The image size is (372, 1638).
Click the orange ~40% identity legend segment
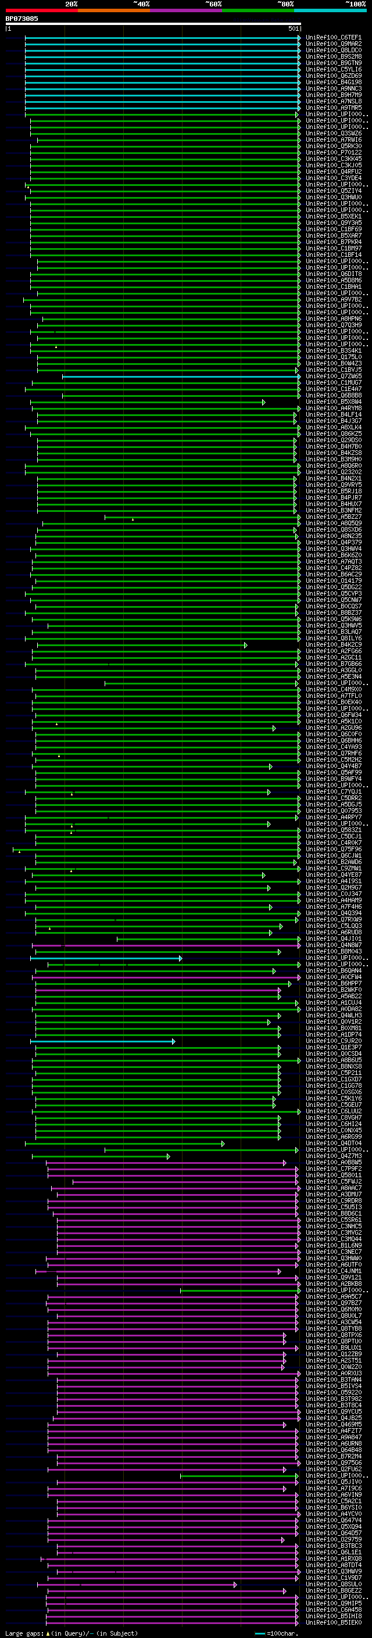114,10
